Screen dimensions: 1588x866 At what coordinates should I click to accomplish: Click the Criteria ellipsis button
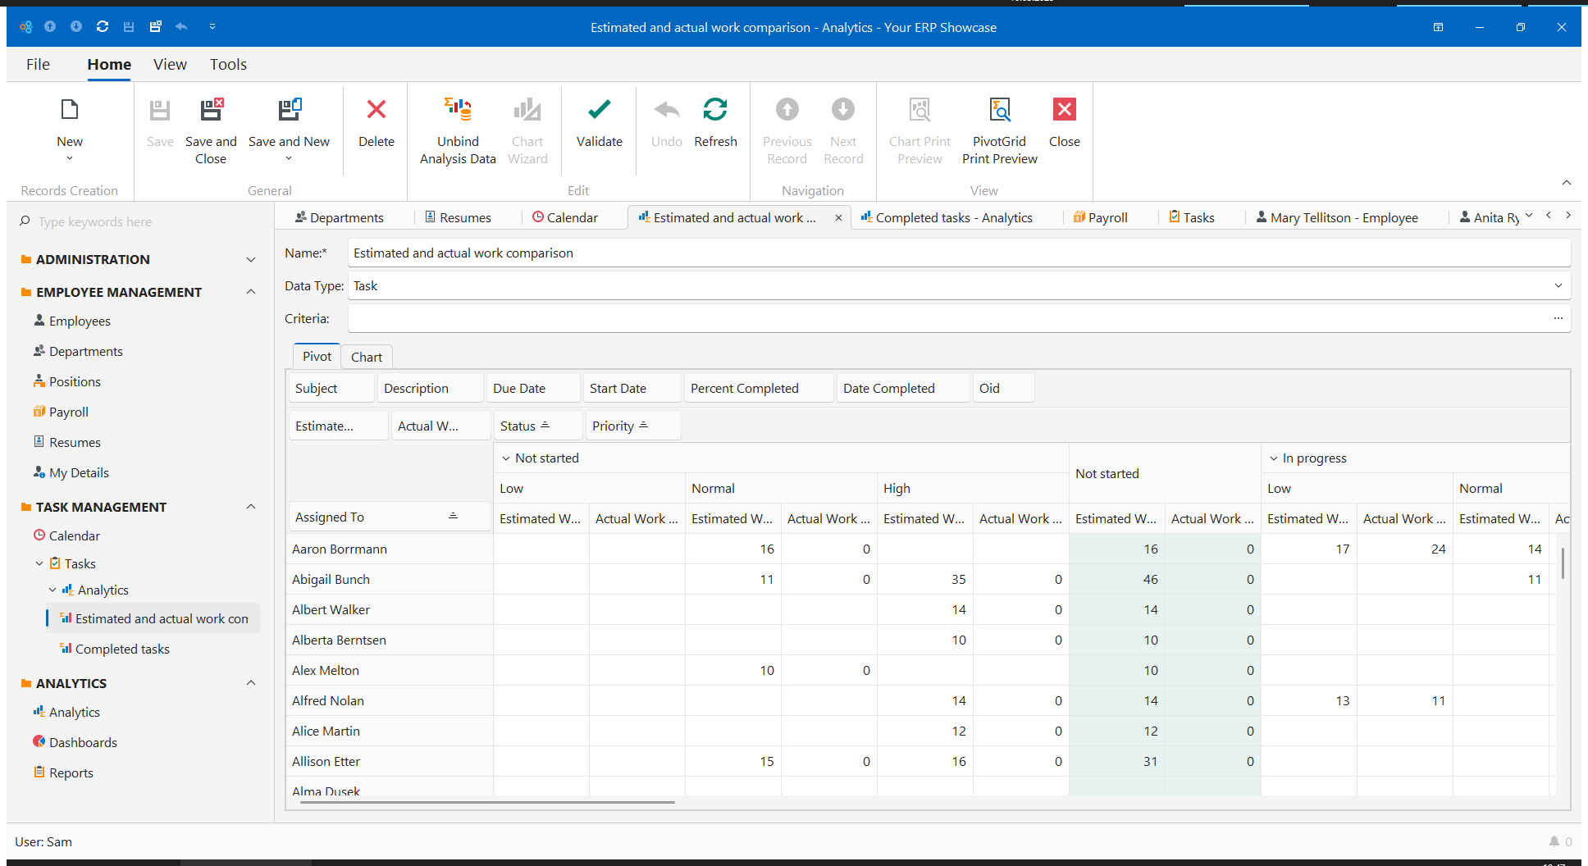point(1558,318)
